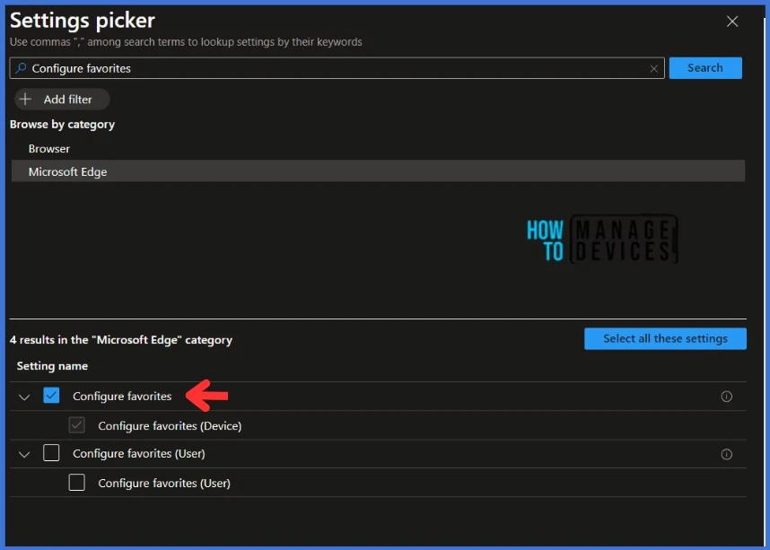Collapse the Configure favorites group chevron
Viewport: 770px width, 550px height.
point(24,397)
